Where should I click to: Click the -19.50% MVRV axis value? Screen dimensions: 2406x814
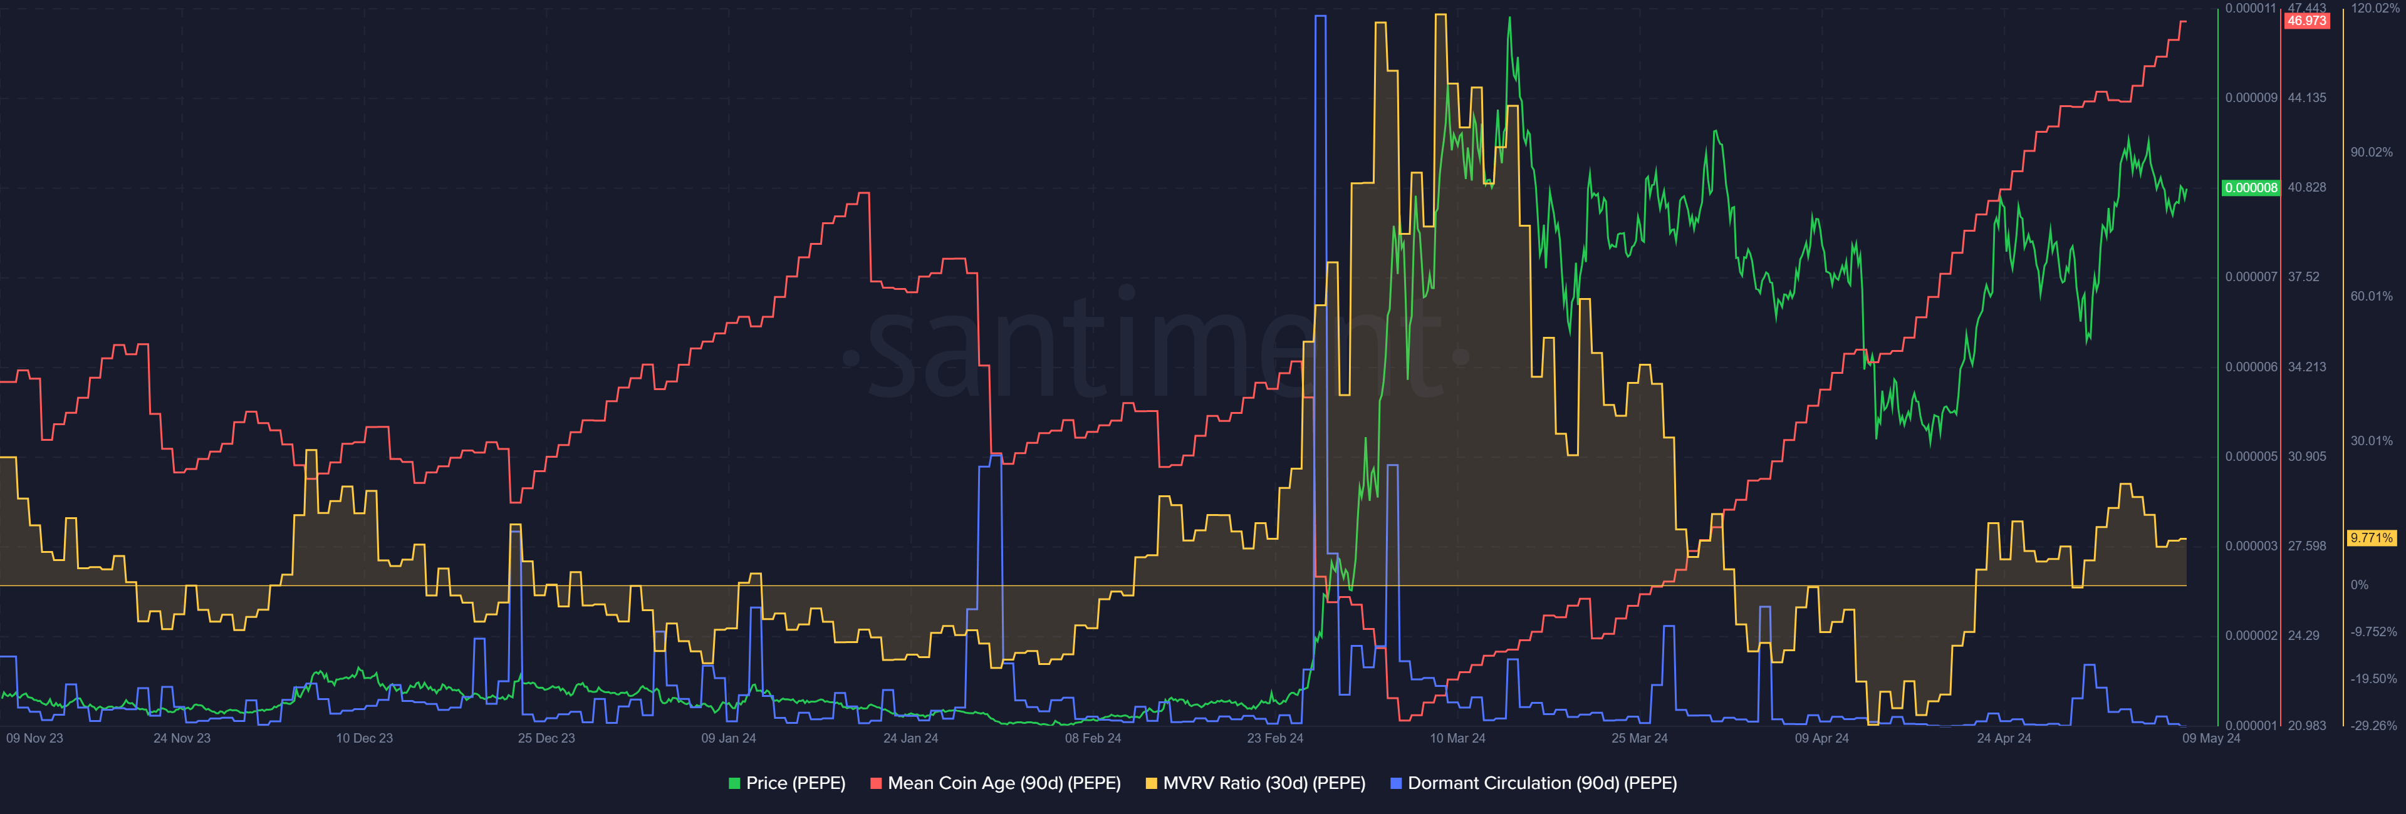(x=2374, y=679)
